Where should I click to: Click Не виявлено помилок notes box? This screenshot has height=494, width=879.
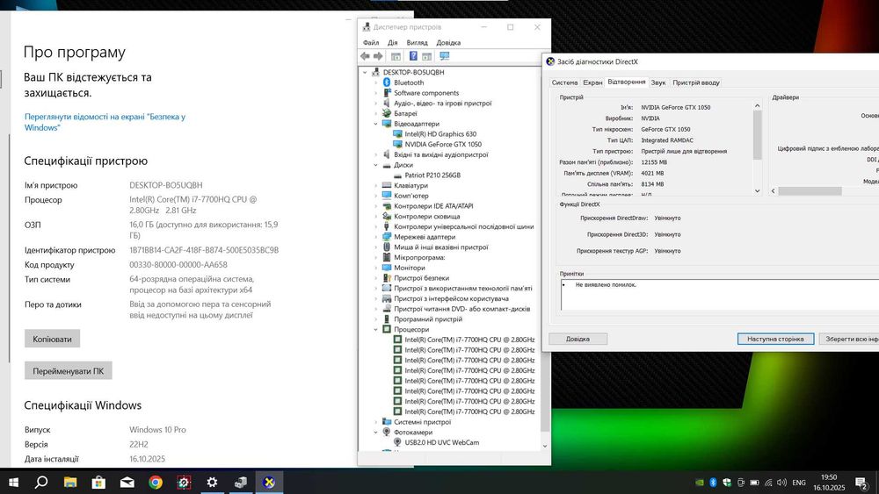(x=719, y=295)
